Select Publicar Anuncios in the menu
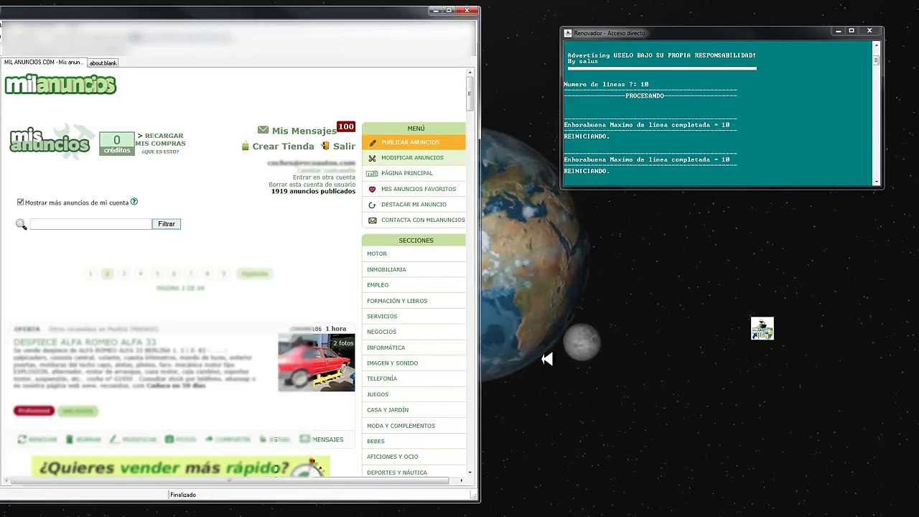 (x=414, y=142)
